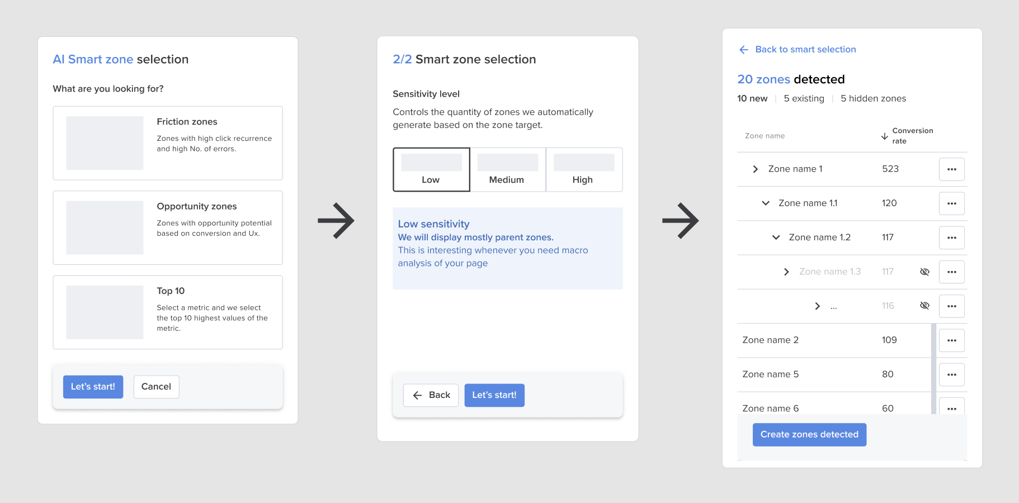The width and height of the screenshot is (1019, 503).
Task: Toggle visibility of the zone with rate 116
Action: tap(924, 306)
